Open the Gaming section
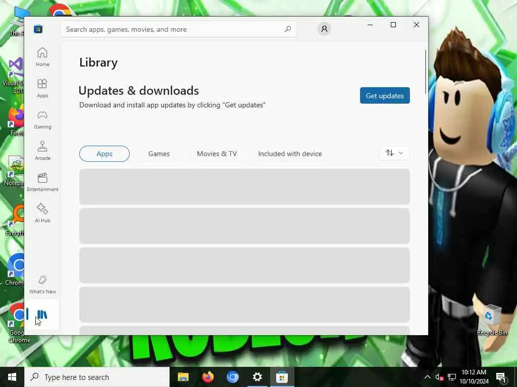The image size is (517, 387). tap(42, 119)
